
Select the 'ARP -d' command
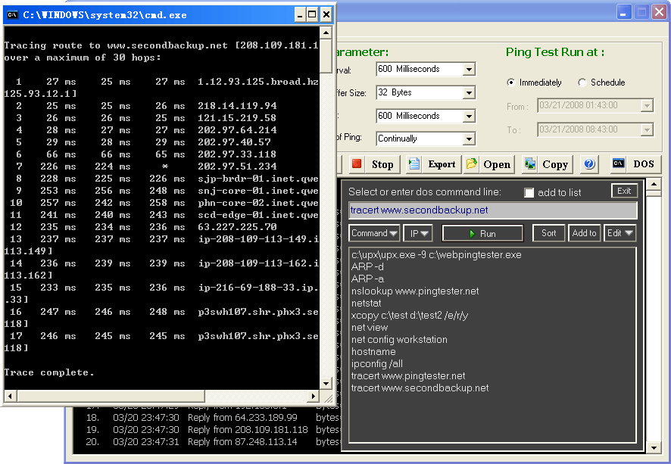367,267
